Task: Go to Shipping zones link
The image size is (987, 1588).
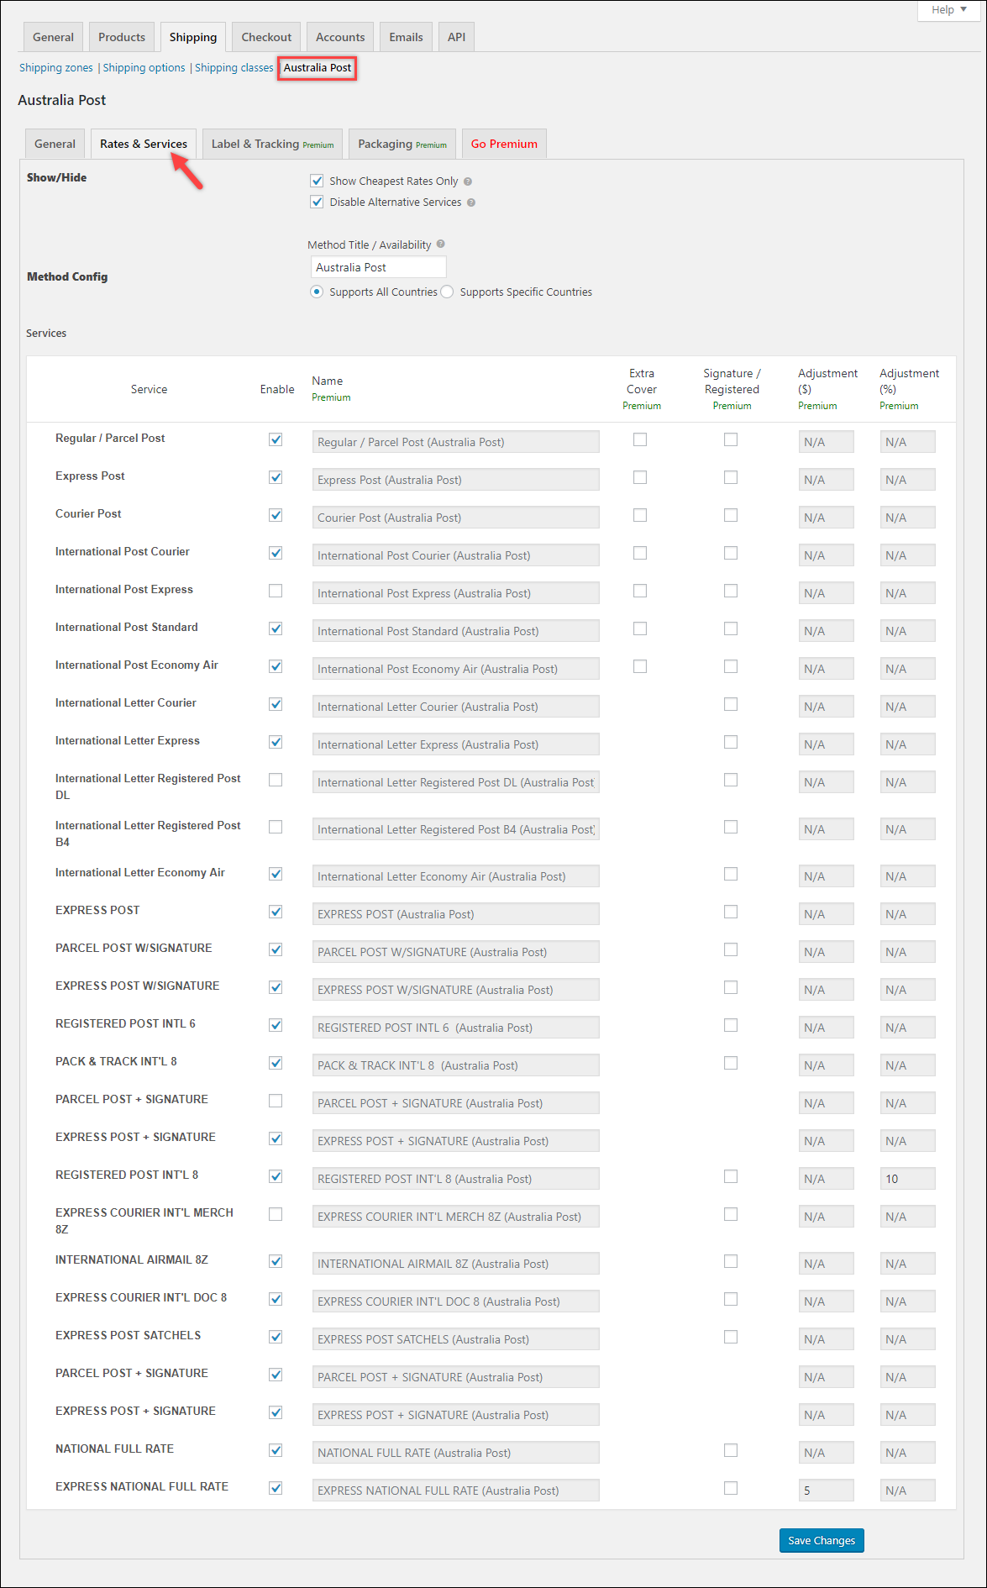Action: [x=56, y=67]
